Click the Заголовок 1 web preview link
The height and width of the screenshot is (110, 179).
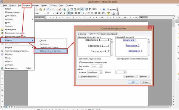tap(129, 40)
